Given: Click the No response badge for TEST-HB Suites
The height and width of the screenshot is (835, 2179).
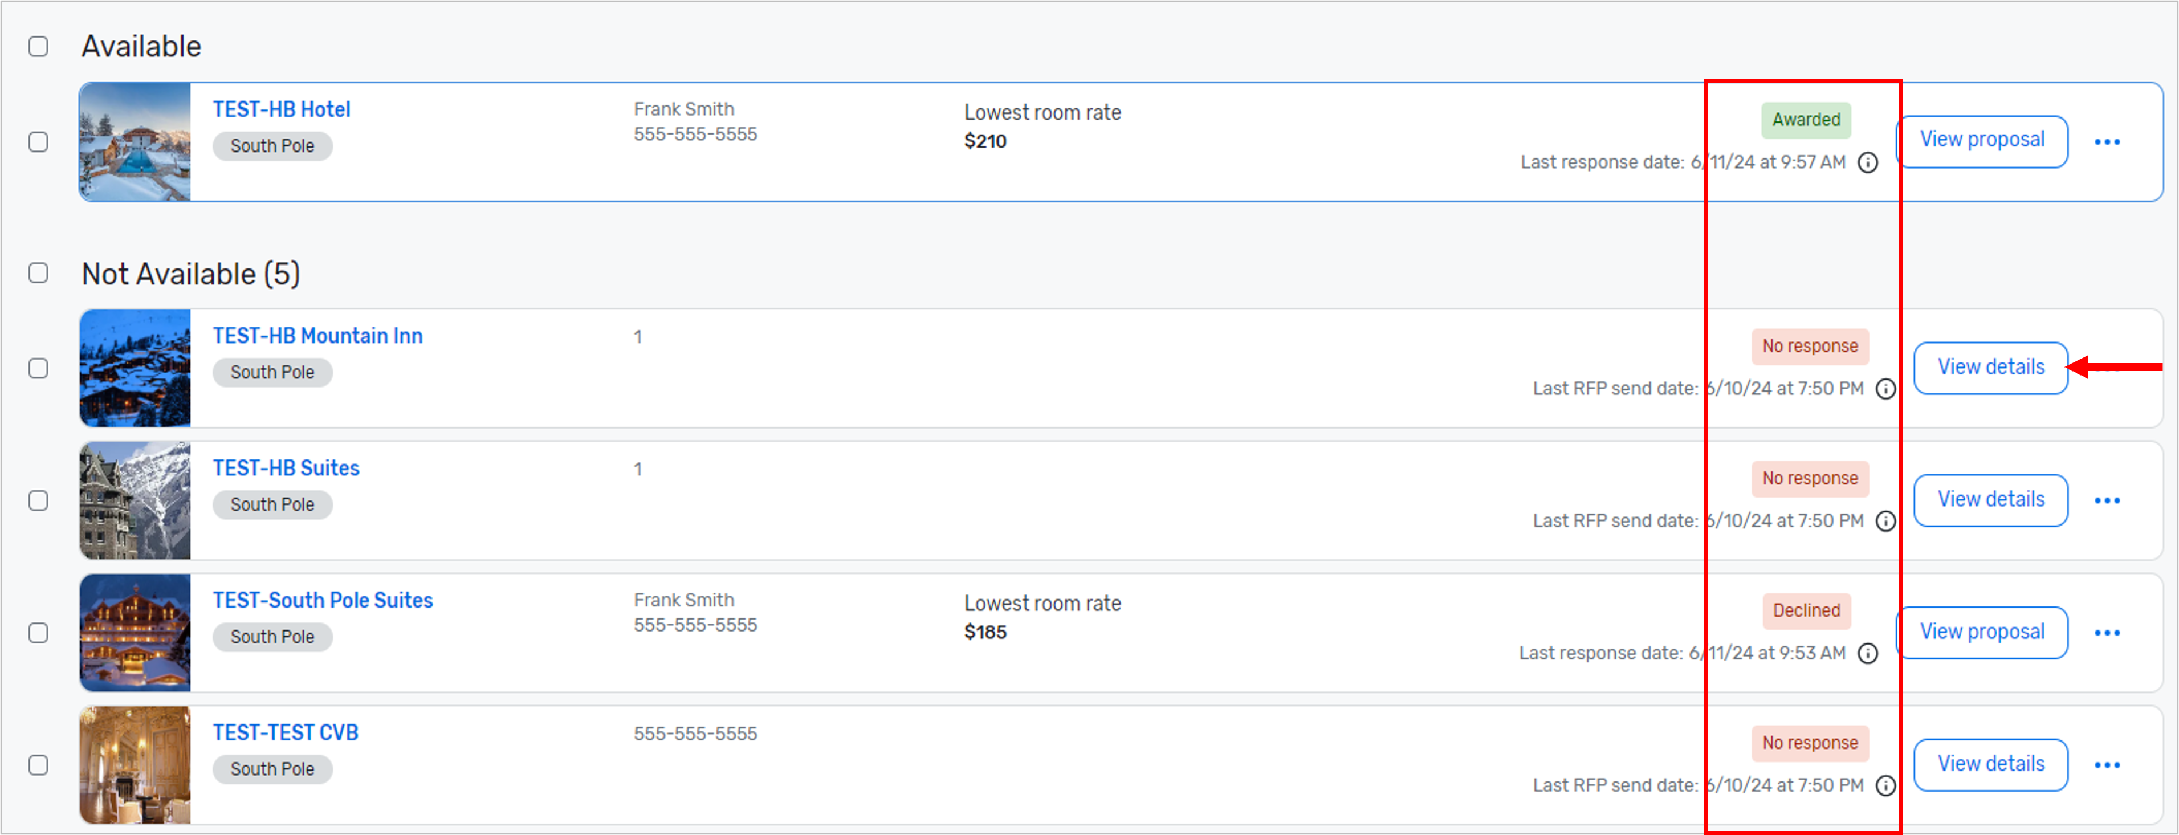Looking at the screenshot, I should pyautogui.click(x=1809, y=478).
